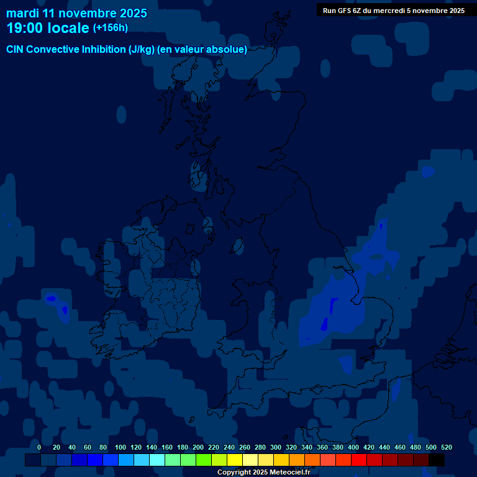This screenshot has height=477, width=477.
Task: Click the Run GFS 6Z header label
Action: [x=393, y=10]
